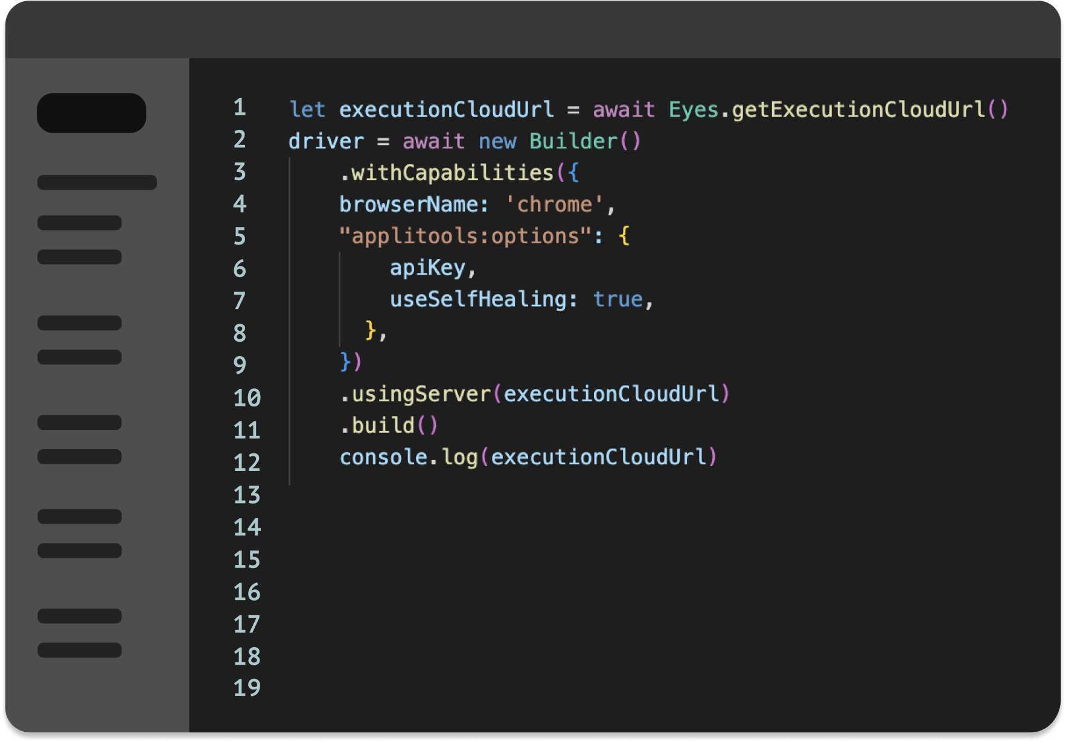Click the console.log statement
This screenshot has width=1066, height=742.
click(x=408, y=457)
